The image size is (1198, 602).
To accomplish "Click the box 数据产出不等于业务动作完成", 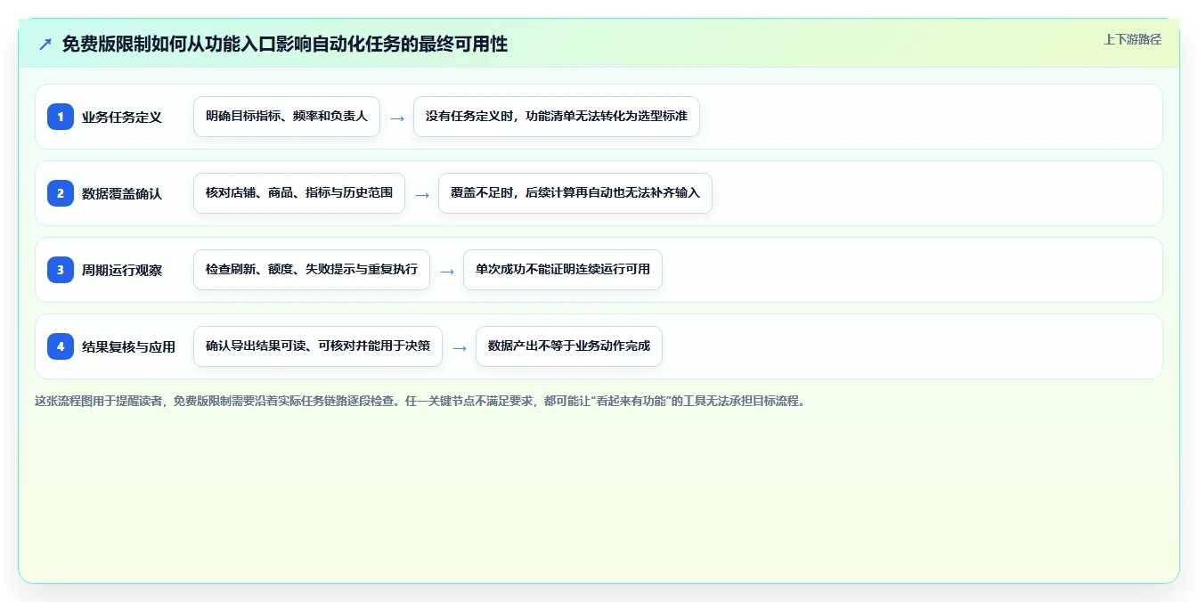I will (x=569, y=346).
